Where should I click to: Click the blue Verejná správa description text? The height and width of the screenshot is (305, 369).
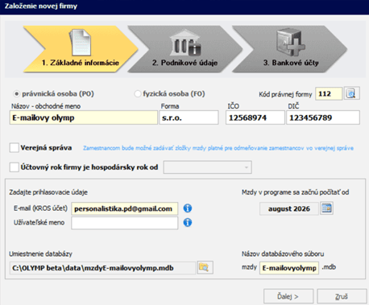click(218, 148)
